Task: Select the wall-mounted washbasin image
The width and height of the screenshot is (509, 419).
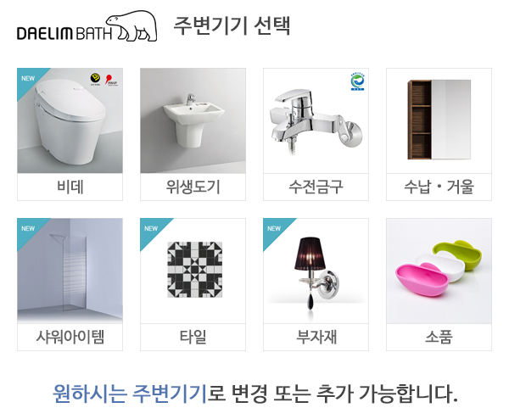Action: pyautogui.click(x=193, y=120)
